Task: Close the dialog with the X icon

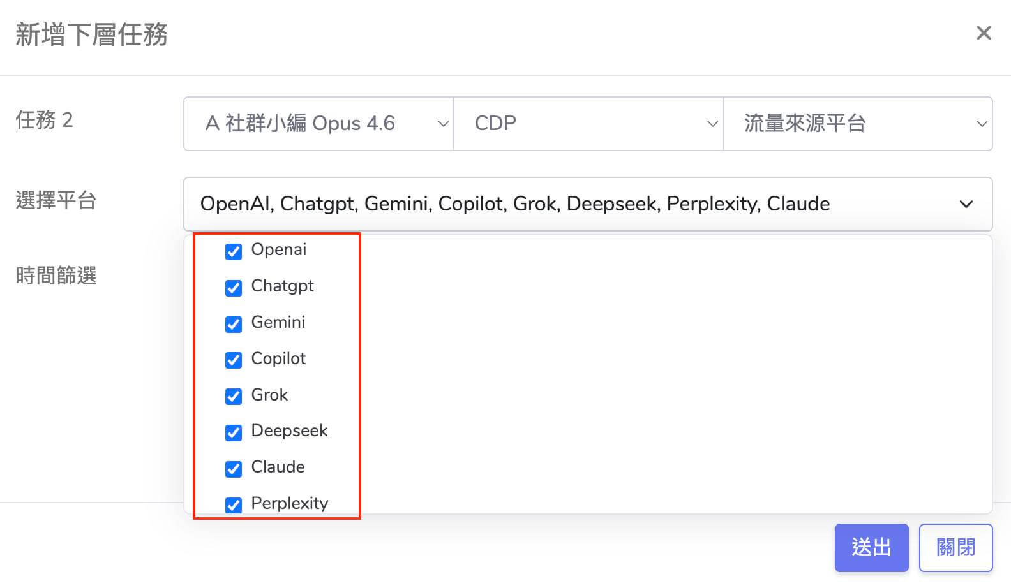Action: (984, 33)
